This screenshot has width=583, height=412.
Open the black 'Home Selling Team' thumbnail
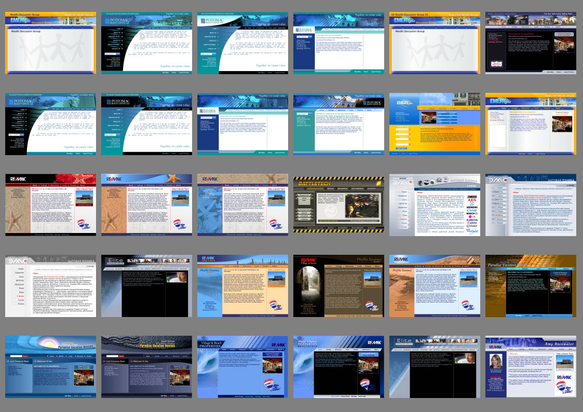tap(531, 43)
